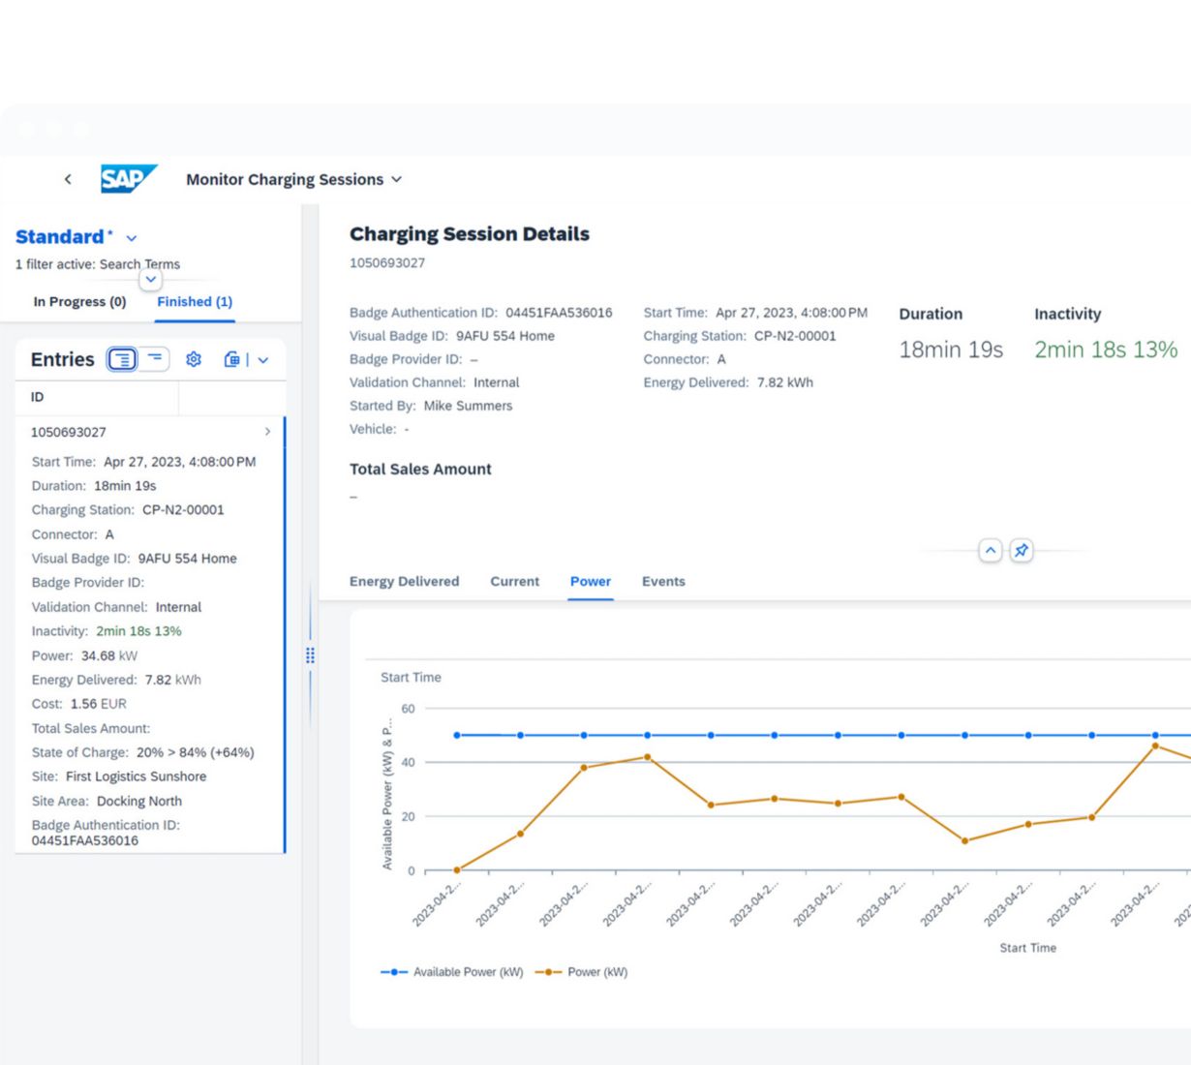
Task: Open the table settings gear
Action: coord(194,359)
